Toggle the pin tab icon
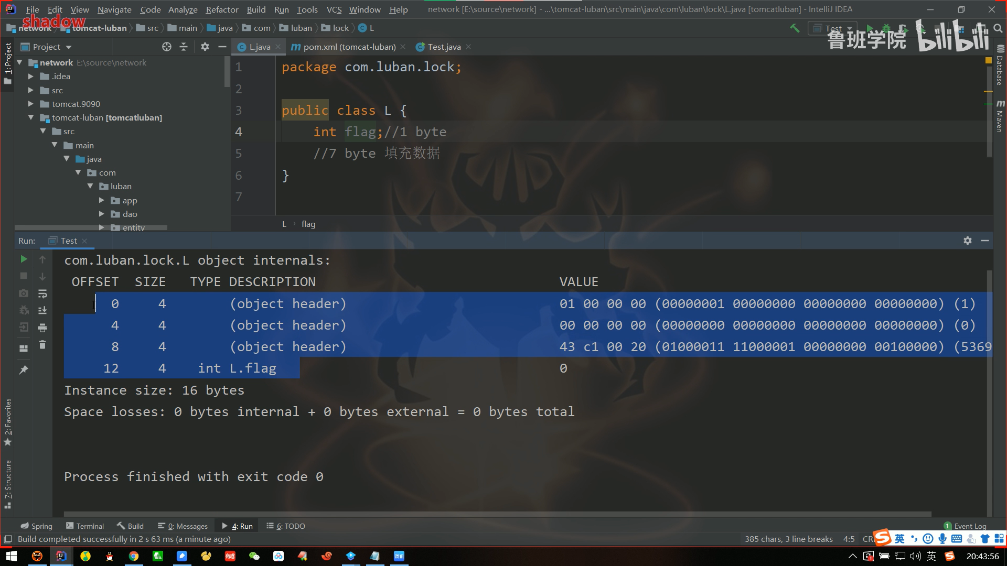 [x=24, y=370]
